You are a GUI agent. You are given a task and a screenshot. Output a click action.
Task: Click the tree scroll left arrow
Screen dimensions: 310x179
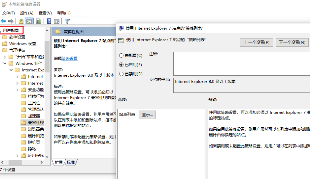pyautogui.click(x=2, y=162)
